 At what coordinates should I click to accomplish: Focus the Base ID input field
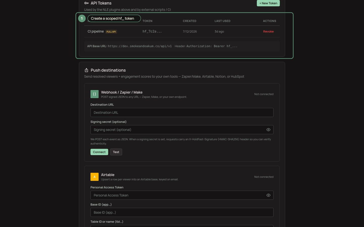point(182,212)
